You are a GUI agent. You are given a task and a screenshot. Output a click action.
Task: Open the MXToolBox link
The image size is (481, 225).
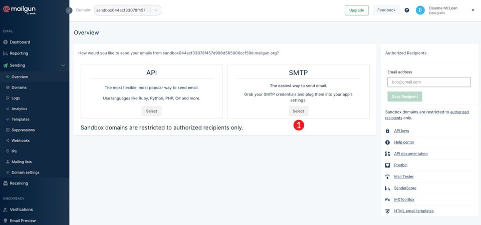pos(405,199)
